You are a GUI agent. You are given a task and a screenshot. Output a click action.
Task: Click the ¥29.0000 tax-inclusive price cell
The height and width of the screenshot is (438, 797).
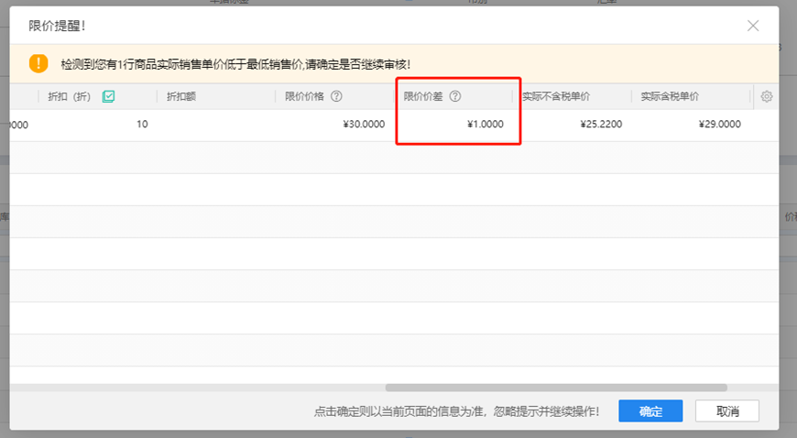pyautogui.click(x=719, y=125)
